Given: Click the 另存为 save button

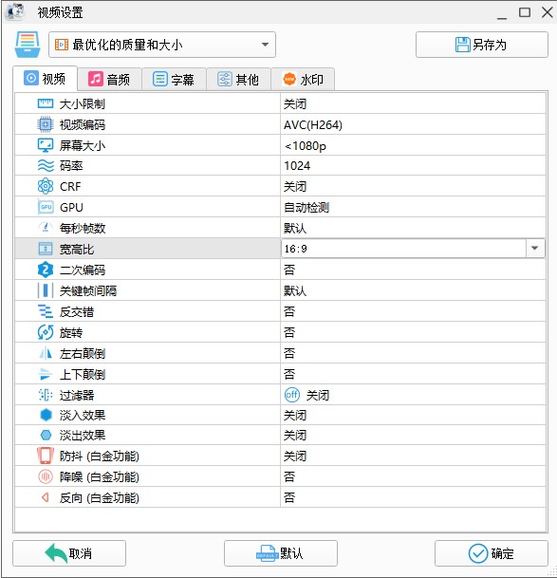Looking at the screenshot, I should [482, 45].
